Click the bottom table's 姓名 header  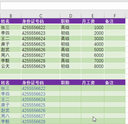[x=11, y=82]
